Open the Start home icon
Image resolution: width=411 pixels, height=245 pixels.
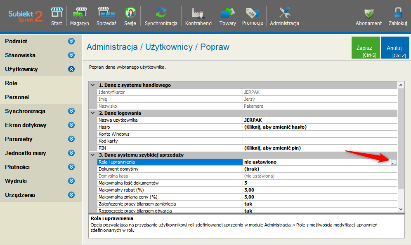[57, 16]
